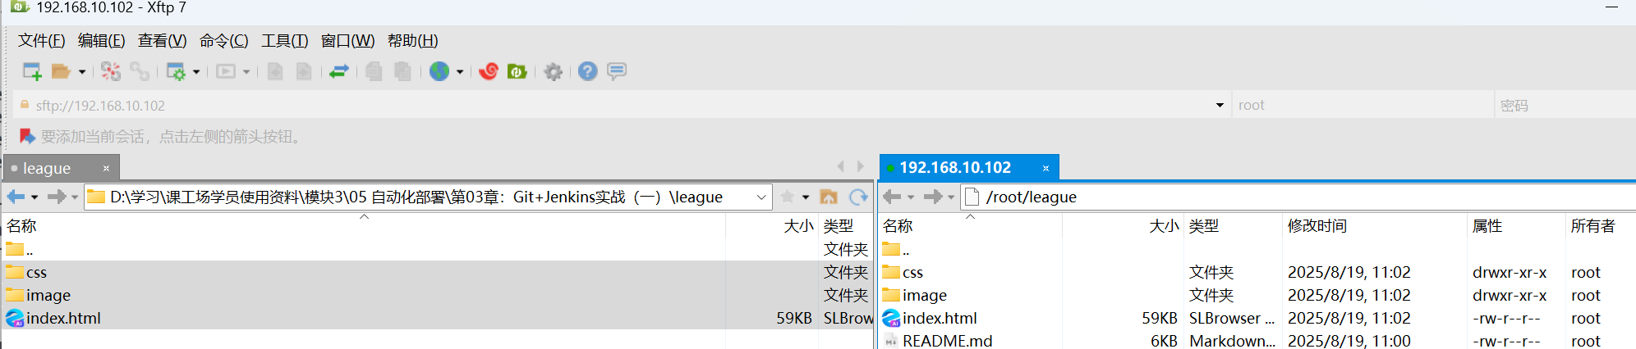The width and height of the screenshot is (1636, 349).
Task: Click the paste files toolbar icon
Action: [402, 71]
